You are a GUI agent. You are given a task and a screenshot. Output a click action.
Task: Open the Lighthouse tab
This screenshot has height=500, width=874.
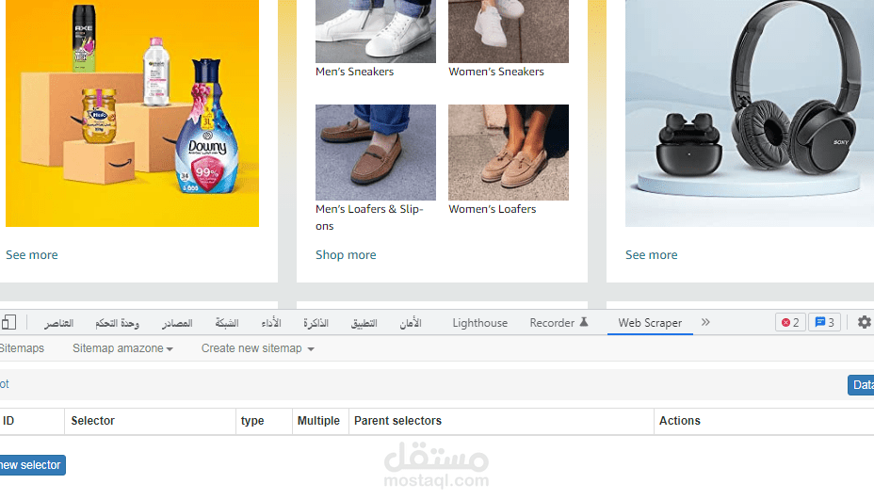coord(480,323)
